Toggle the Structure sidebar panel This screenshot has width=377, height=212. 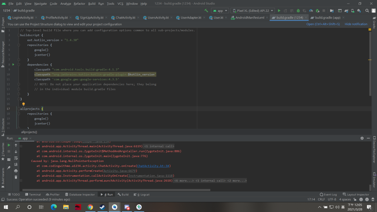tap(3, 127)
